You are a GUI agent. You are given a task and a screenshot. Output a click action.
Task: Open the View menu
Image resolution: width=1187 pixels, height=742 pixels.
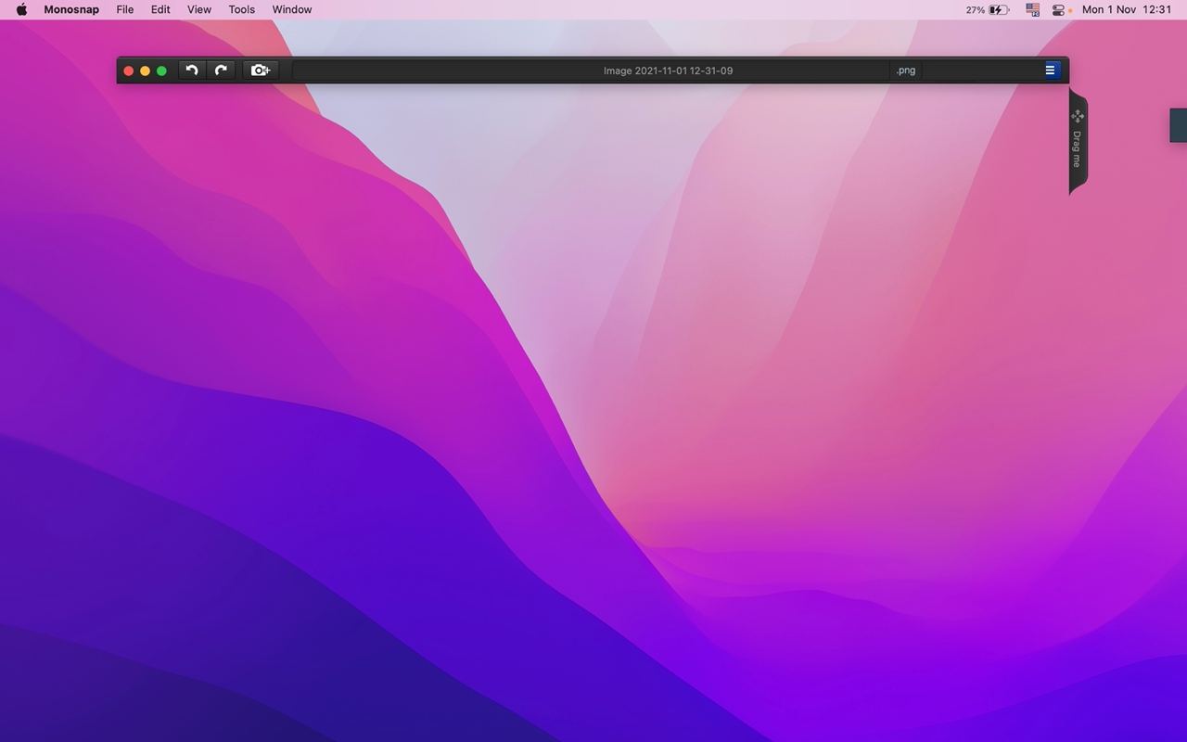(x=199, y=9)
